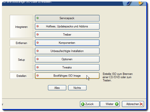The image size is (150, 112).
Task: Select all tasks with the Alles button
Action: tap(57, 88)
